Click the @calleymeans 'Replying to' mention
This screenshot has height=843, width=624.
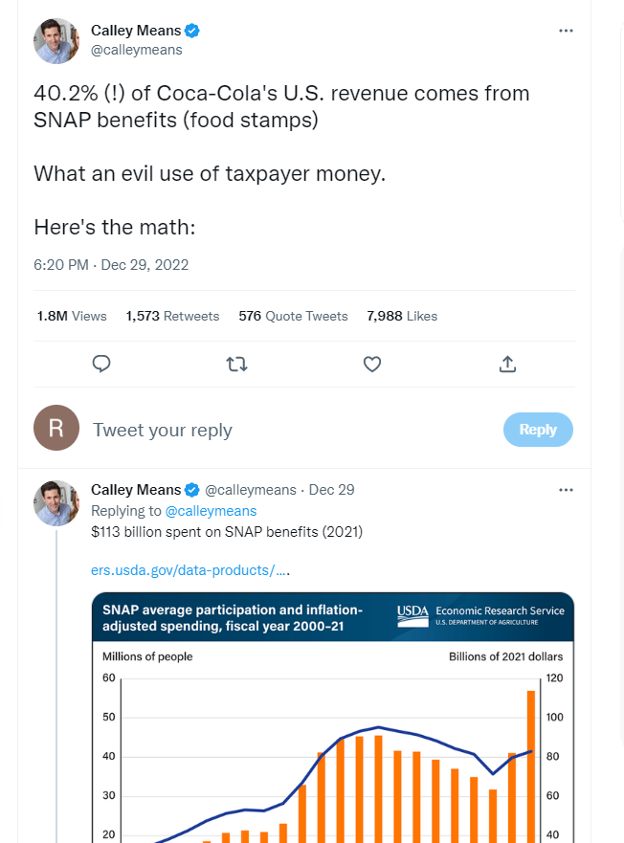(211, 511)
